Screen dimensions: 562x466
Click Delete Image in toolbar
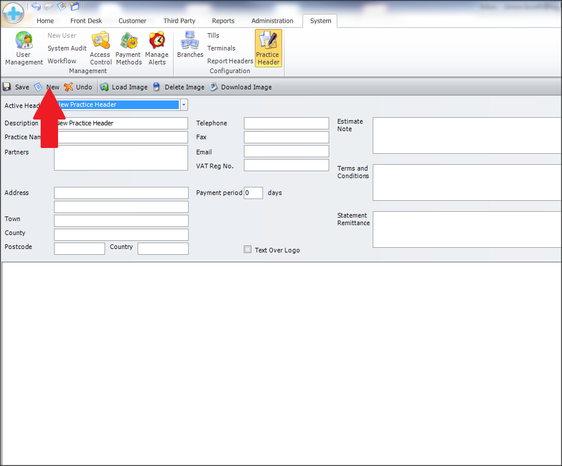(x=178, y=87)
